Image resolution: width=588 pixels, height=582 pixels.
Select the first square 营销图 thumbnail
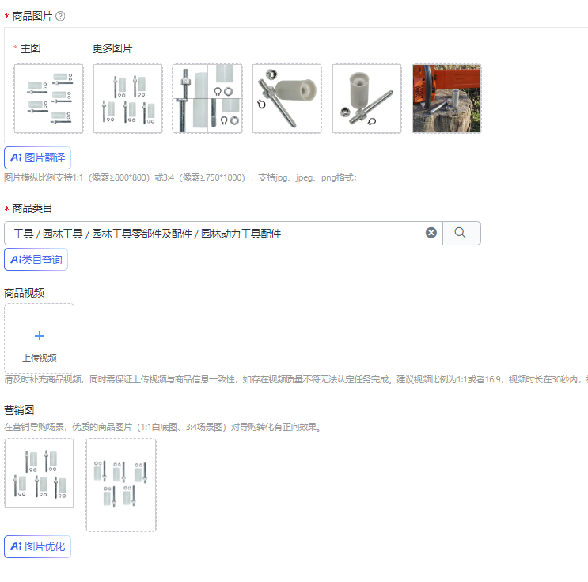click(x=40, y=474)
